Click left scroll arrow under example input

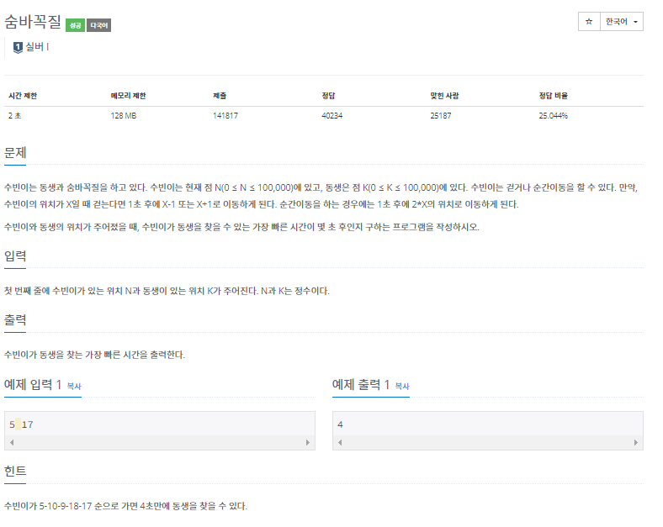[x=12, y=442]
